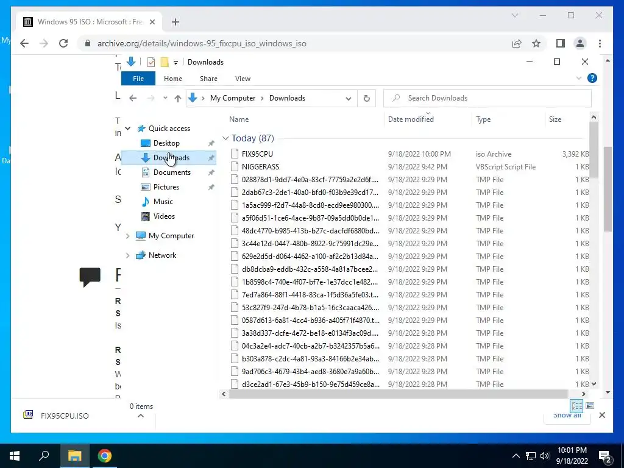Unpin Desktop using its pin icon
The width and height of the screenshot is (624, 468).
click(211, 143)
